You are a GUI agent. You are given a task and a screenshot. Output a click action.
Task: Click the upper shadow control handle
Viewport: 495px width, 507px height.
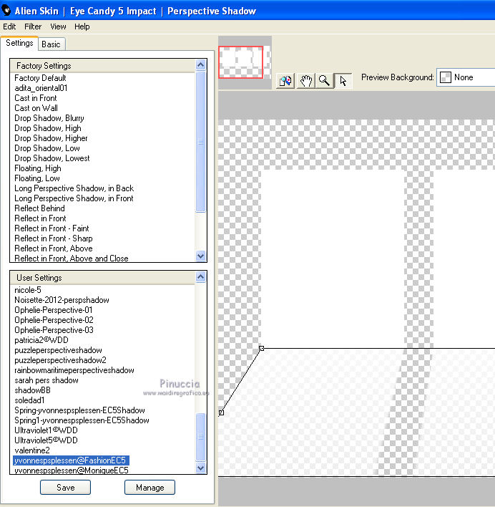click(x=262, y=349)
